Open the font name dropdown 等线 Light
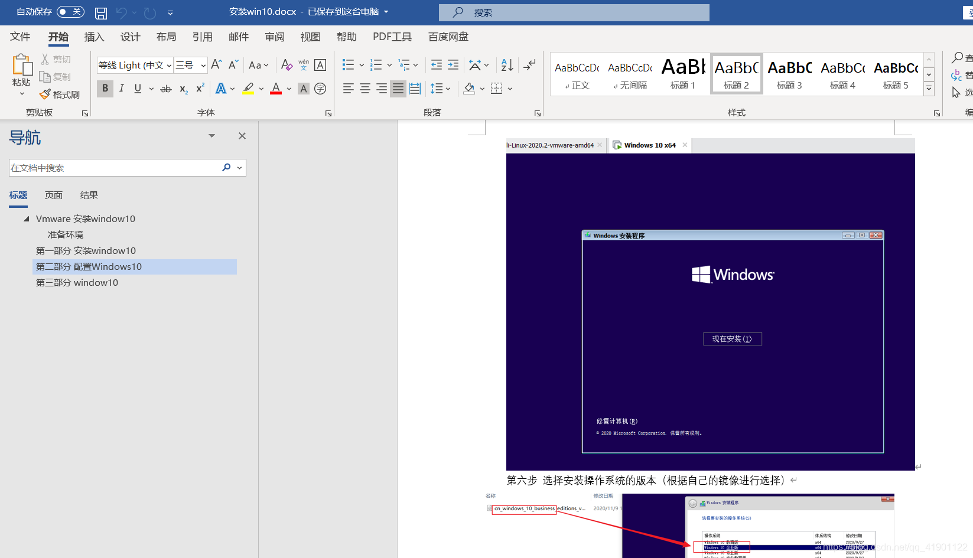Viewport: 973px width, 558px height. click(169, 65)
